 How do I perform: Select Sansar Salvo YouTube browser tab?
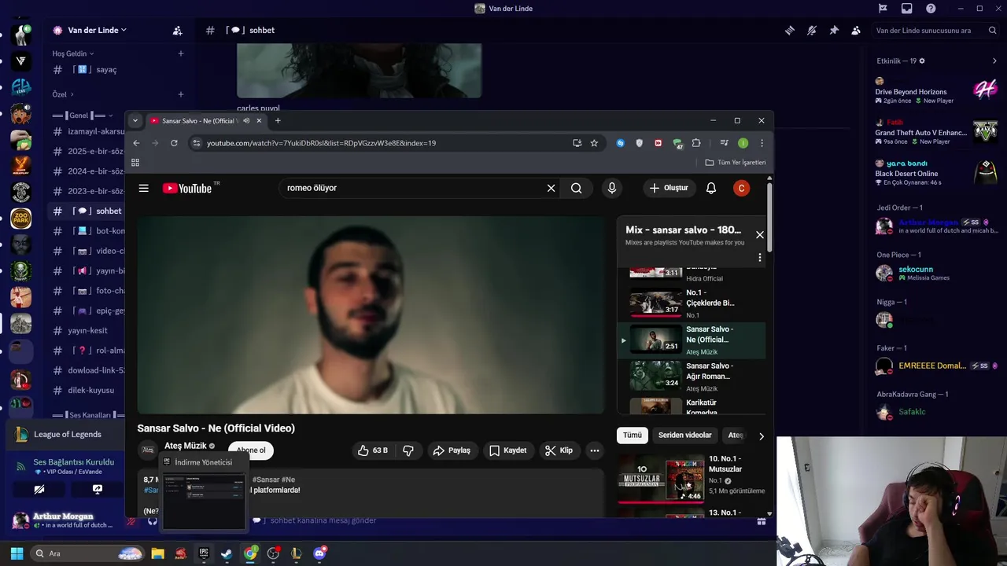(x=205, y=120)
